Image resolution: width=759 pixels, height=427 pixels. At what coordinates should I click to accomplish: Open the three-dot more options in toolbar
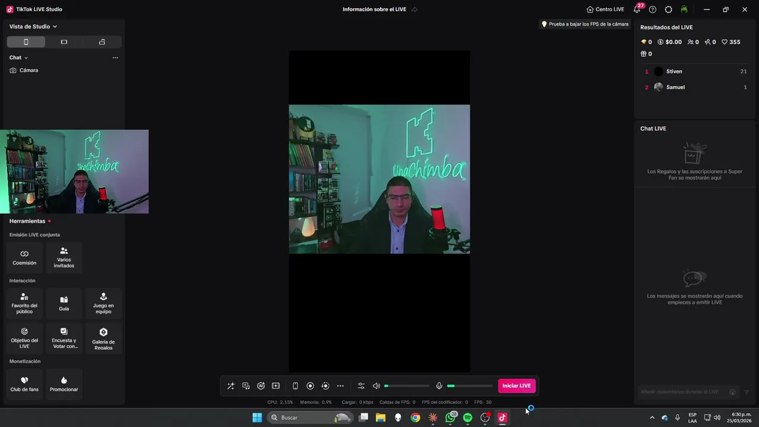(x=340, y=386)
